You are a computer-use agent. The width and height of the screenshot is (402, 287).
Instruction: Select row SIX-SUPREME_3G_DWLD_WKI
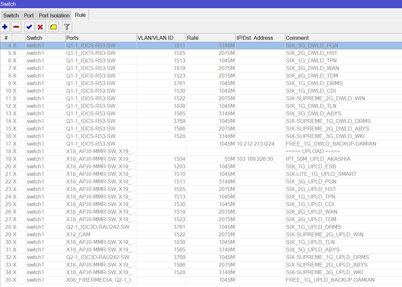(201, 136)
